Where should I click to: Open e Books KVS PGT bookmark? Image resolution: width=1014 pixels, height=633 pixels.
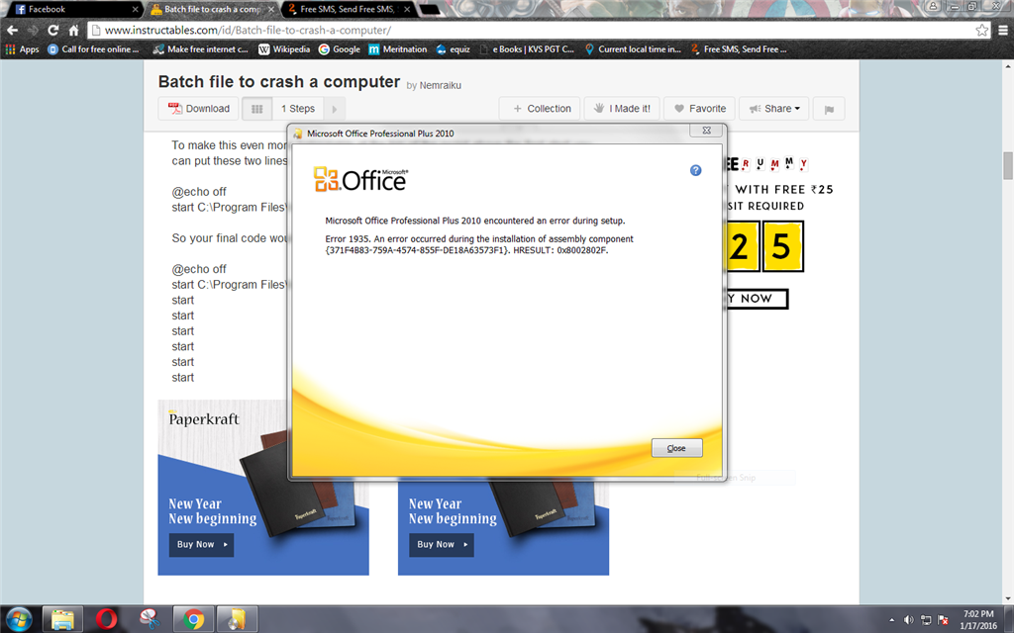tap(527, 49)
